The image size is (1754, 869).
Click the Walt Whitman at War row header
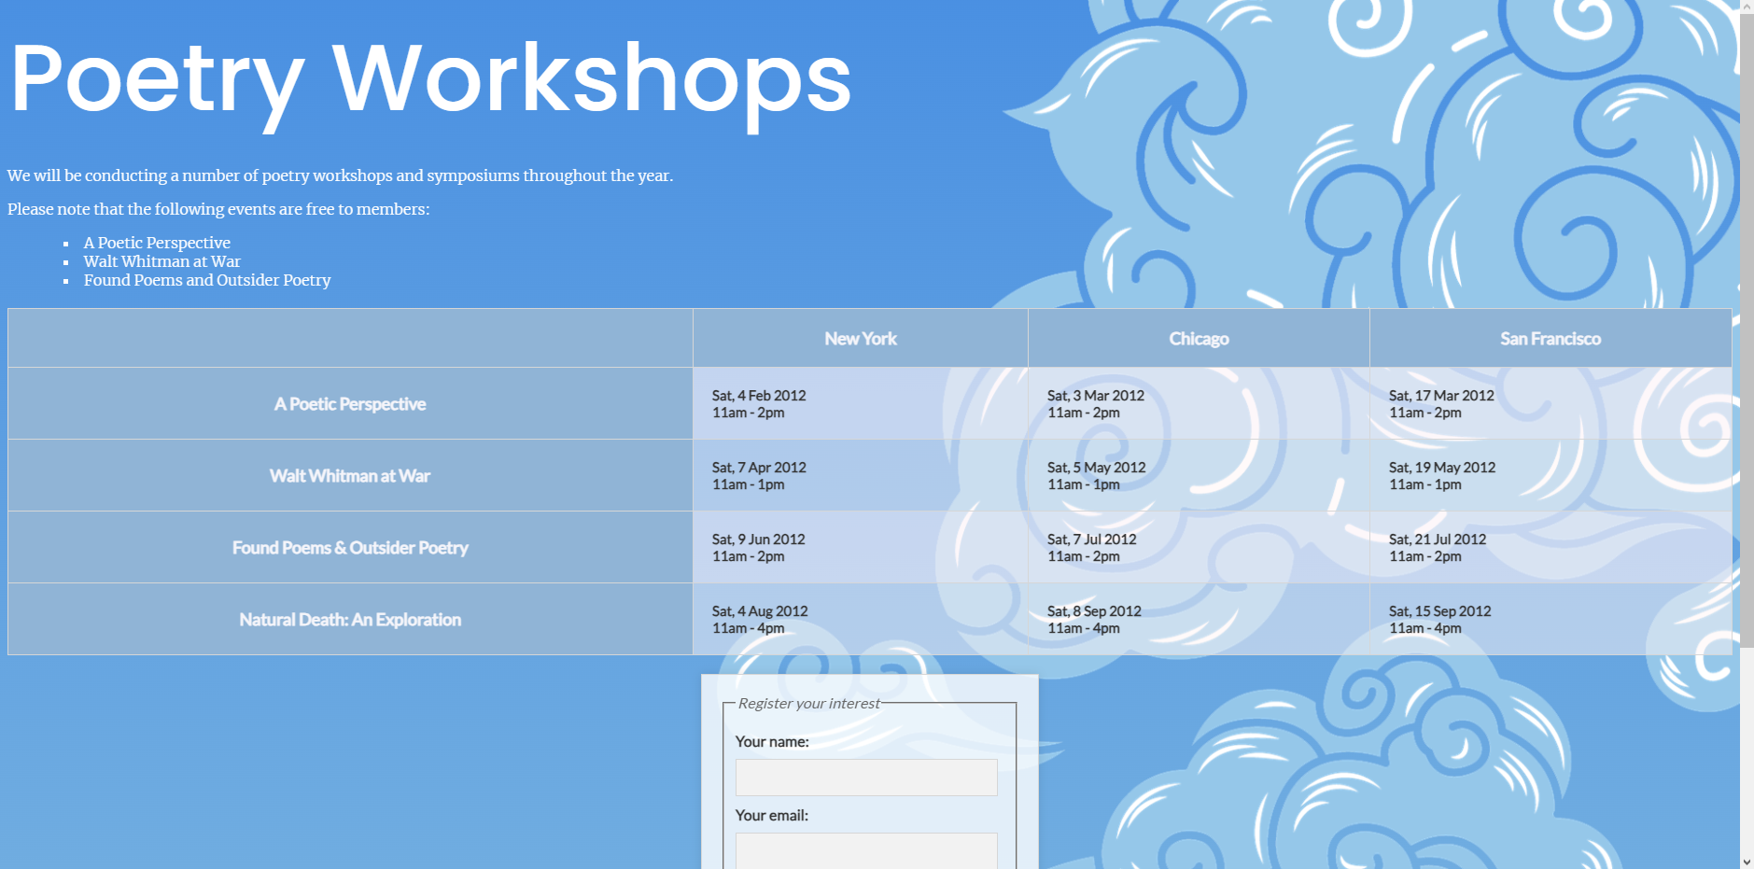(350, 476)
